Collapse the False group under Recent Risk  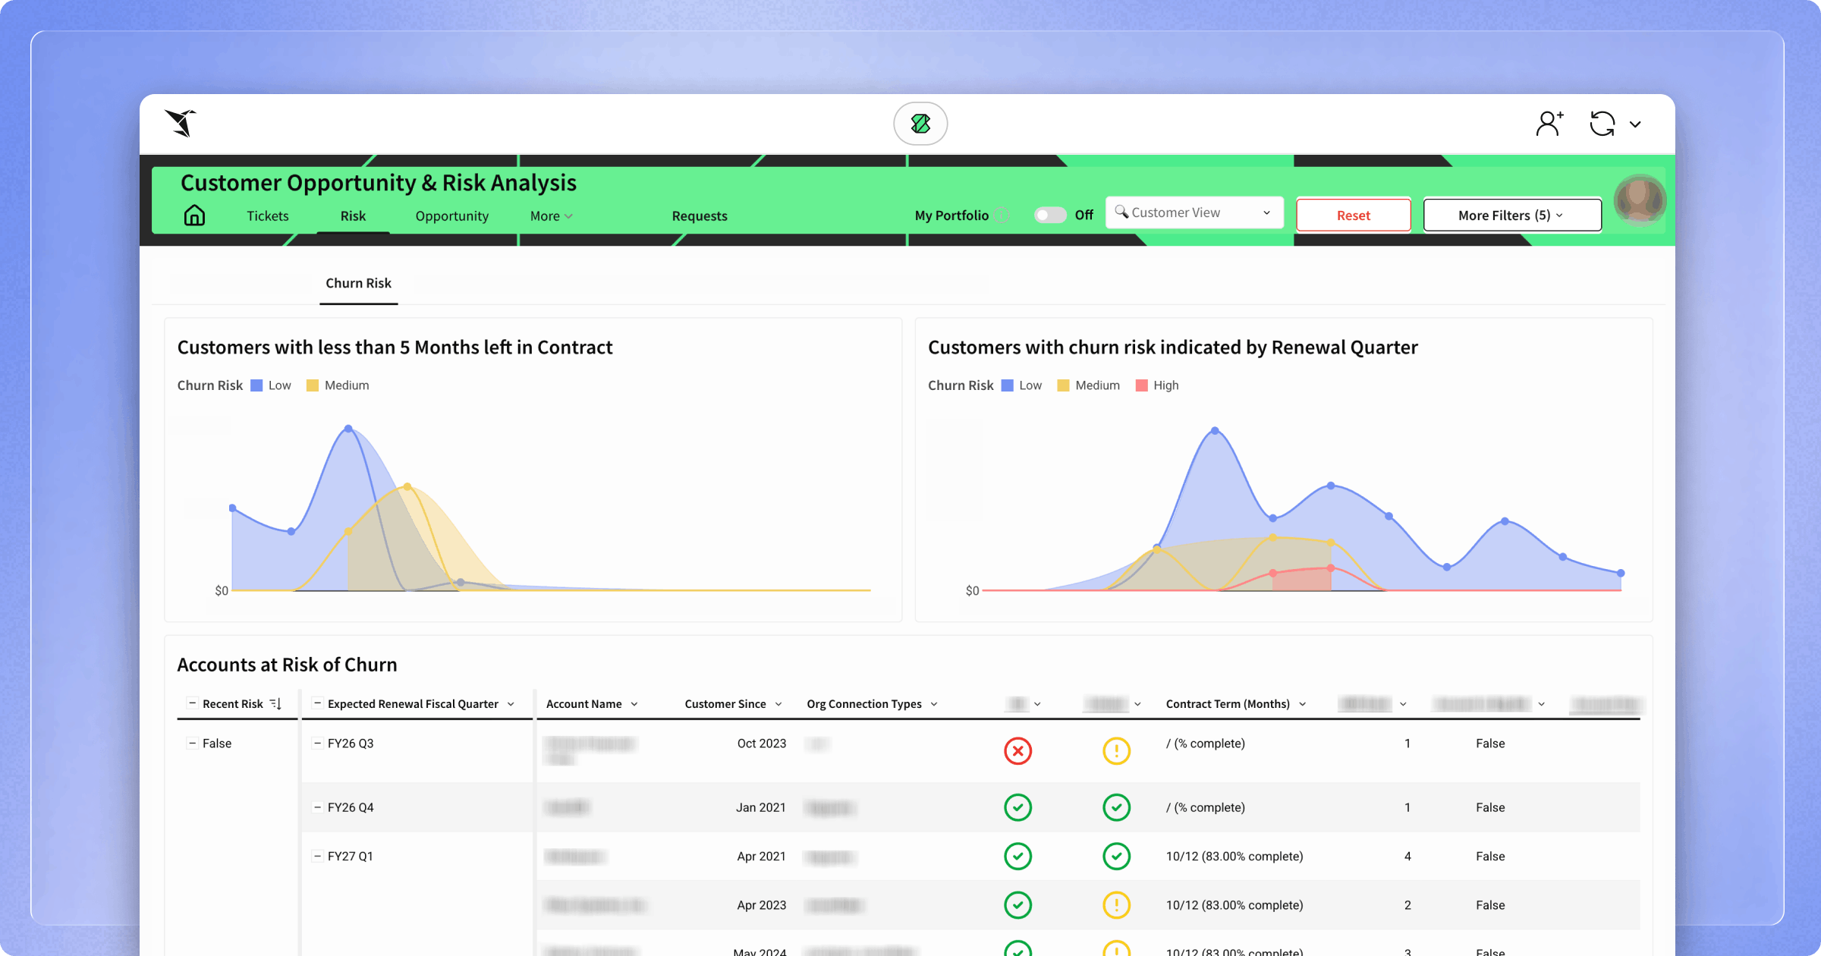point(191,743)
